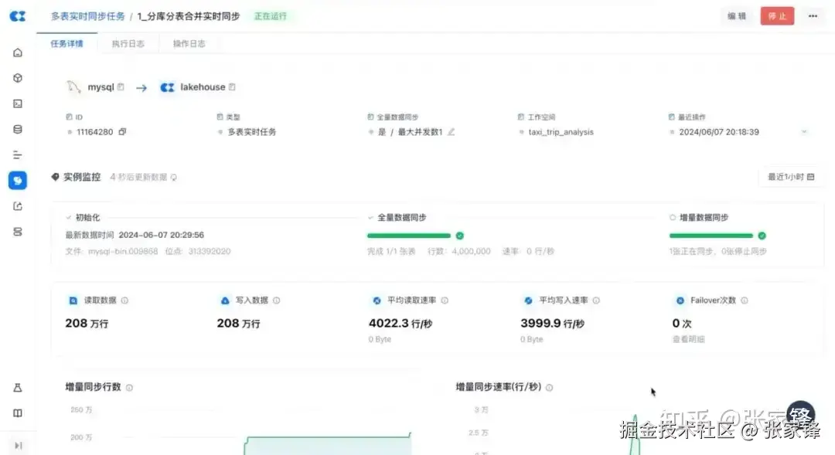Click info icon next to 增量同步行数

[129, 388]
